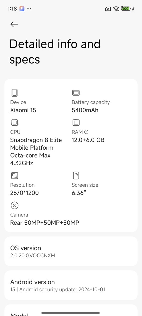The image size is (142, 316).
Task: Tap the back arrow icon
Action: click(14, 24)
